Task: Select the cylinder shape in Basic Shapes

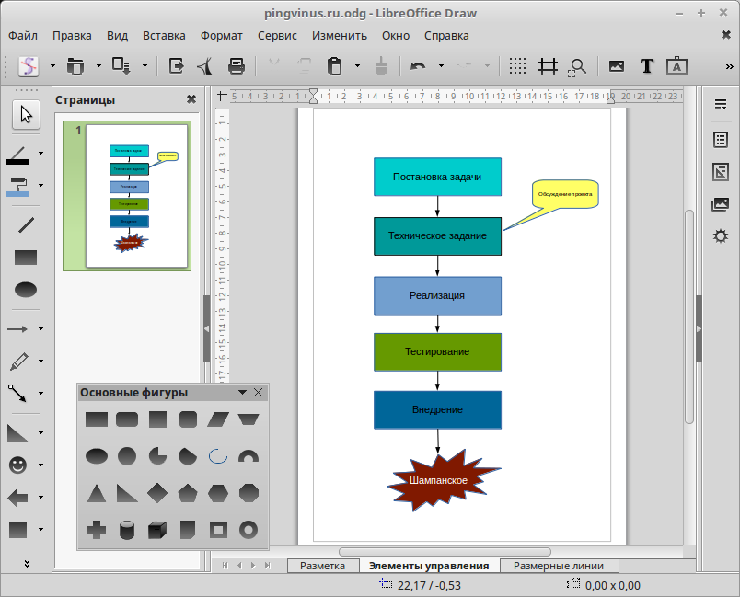Action: click(127, 529)
